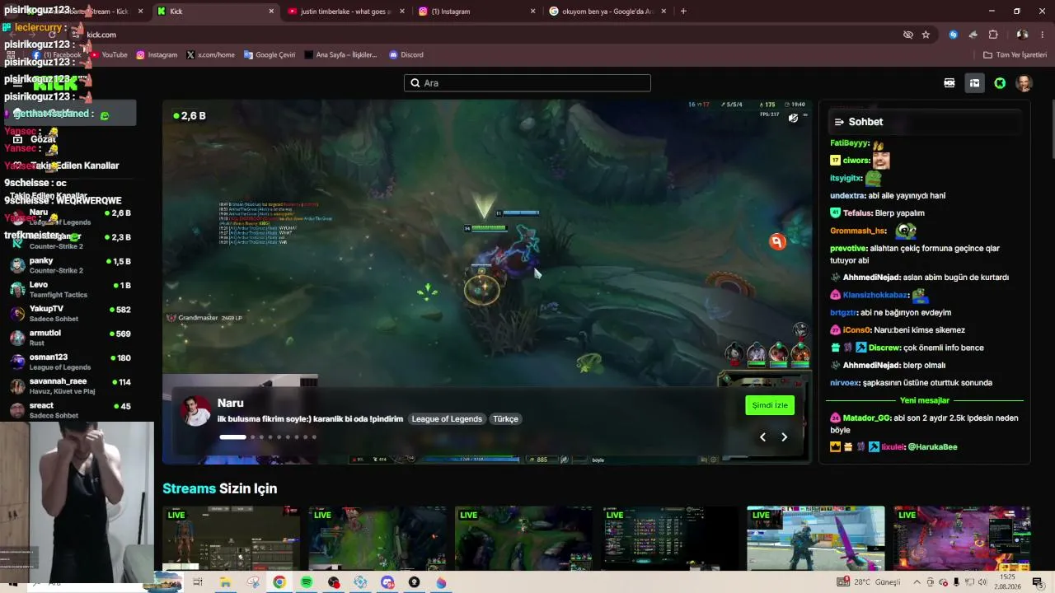The height and width of the screenshot is (593, 1055).
Task: Switch to the Instagram browser tab
Action: click(476, 12)
